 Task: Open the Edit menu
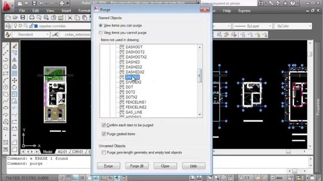tap(35, 11)
